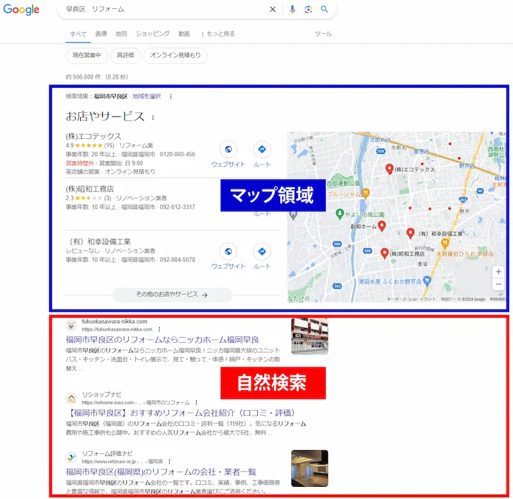Open the ツール options
Viewport: 513px width, 499px height.
pyautogui.click(x=323, y=34)
